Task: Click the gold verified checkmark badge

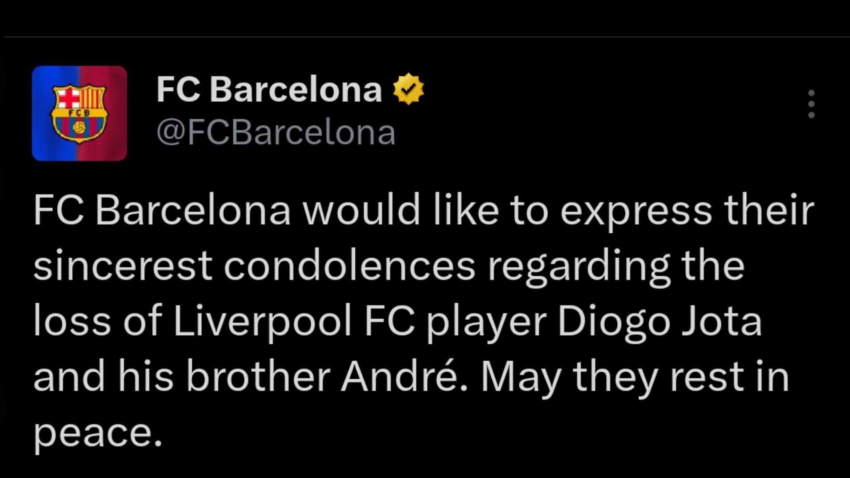Action: (408, 89)
